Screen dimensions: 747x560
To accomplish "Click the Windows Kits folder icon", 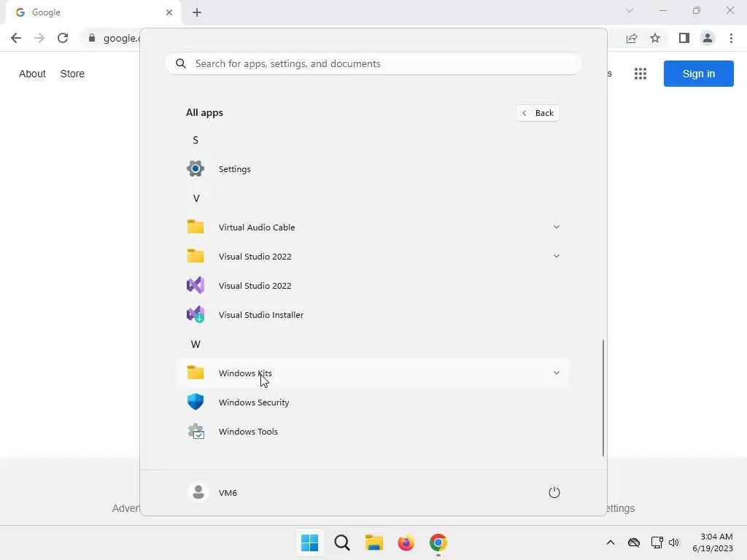I will tap(196, 373).
